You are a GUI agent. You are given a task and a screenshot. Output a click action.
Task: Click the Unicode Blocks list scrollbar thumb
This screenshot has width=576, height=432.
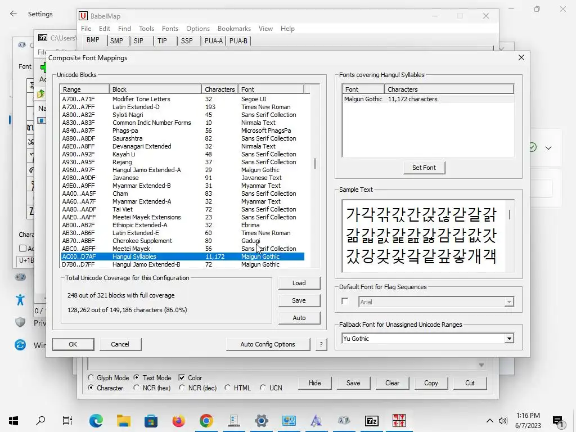(x=315, y=164)
